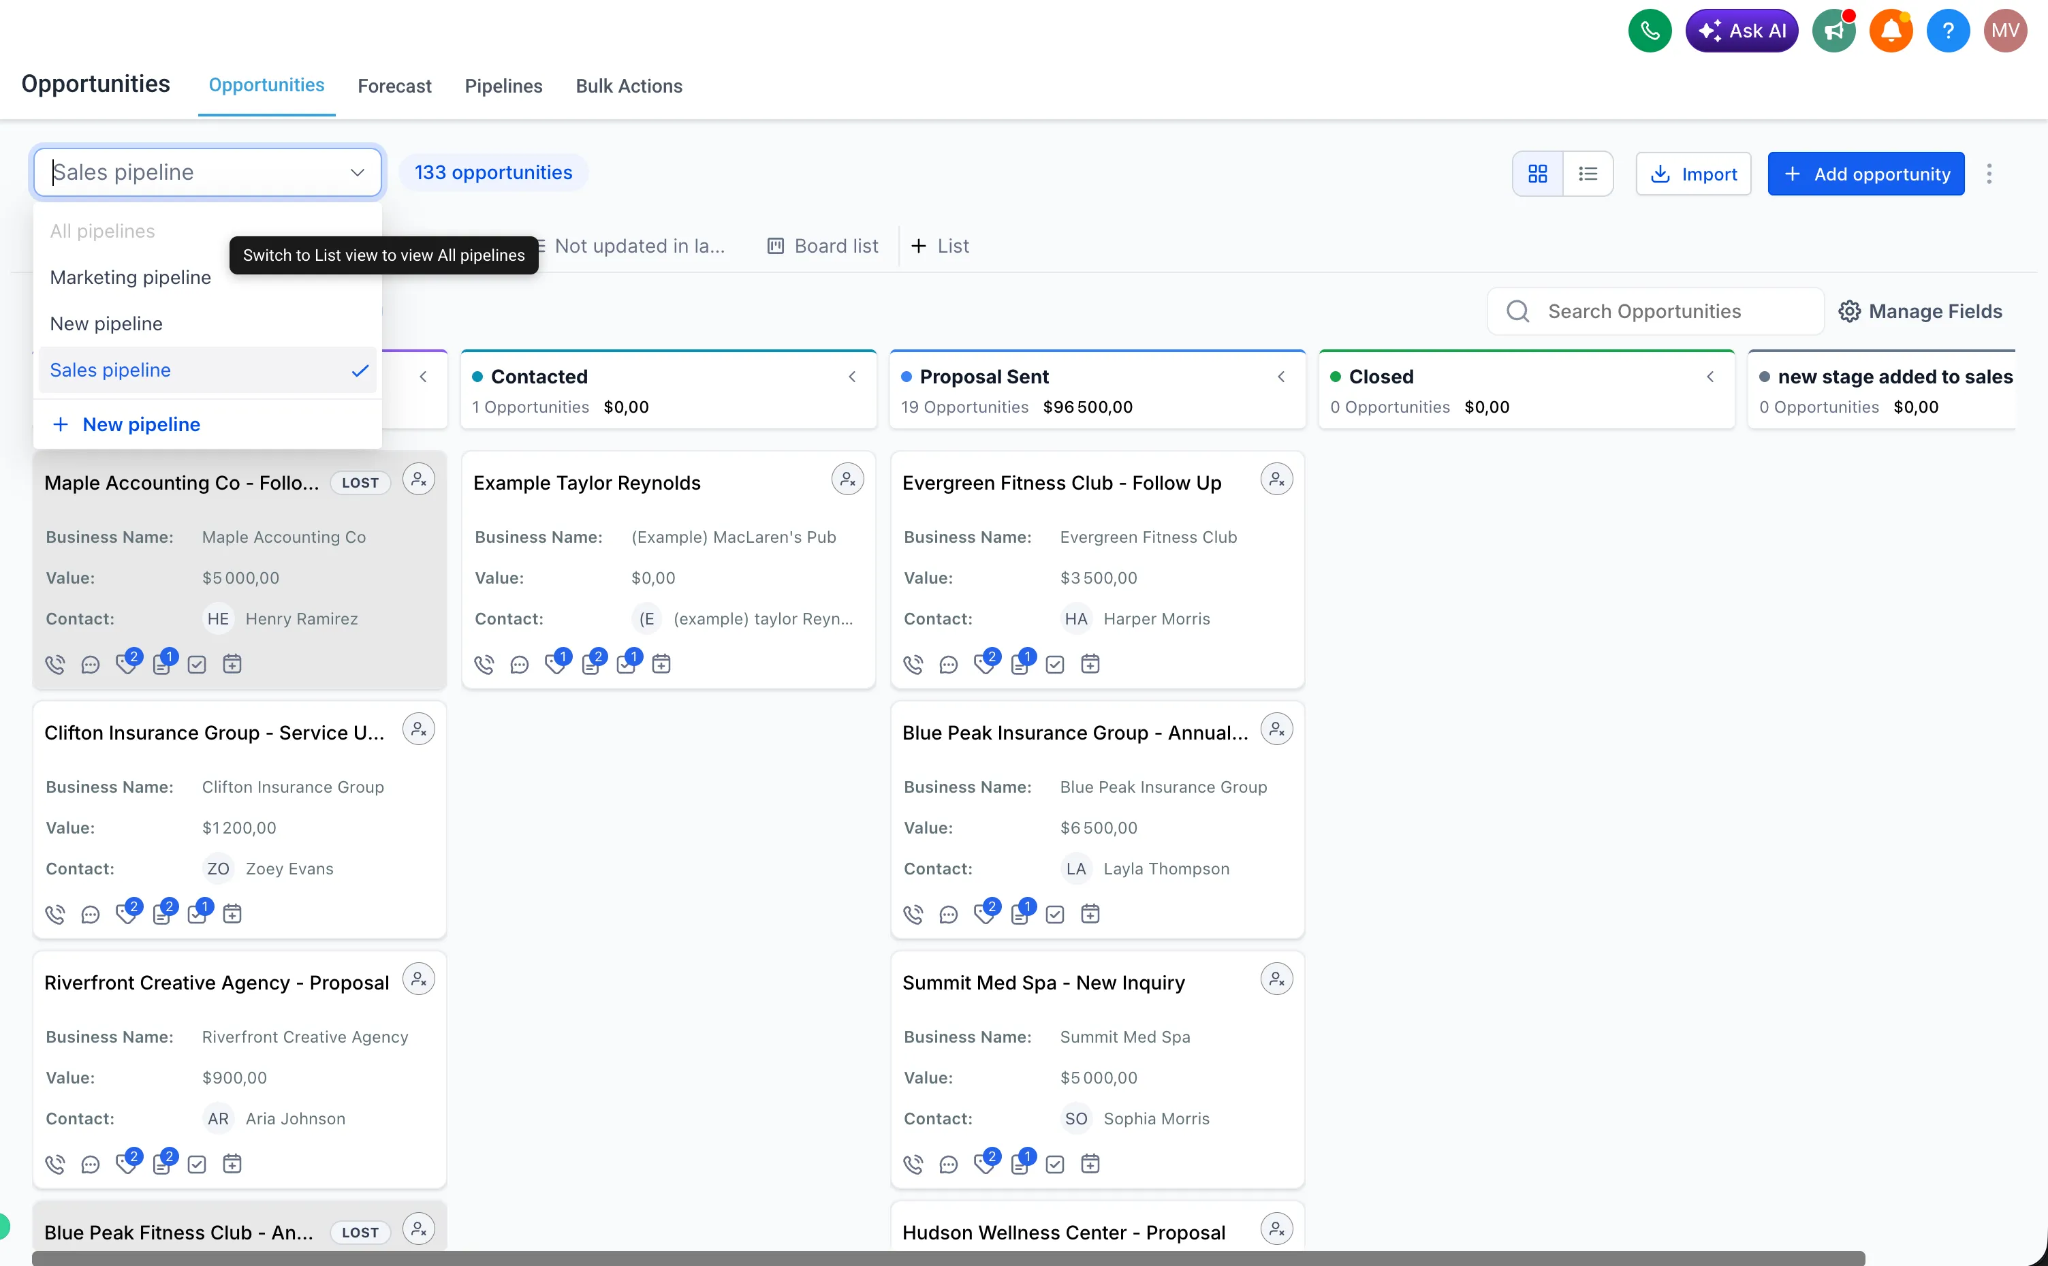2048x1266 pixels.
Task: Open contact Sophia Morris
Action: [1156, 1118]
